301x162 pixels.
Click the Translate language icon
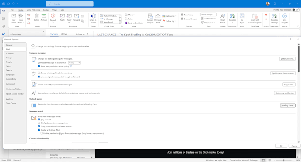click(232, 16)
